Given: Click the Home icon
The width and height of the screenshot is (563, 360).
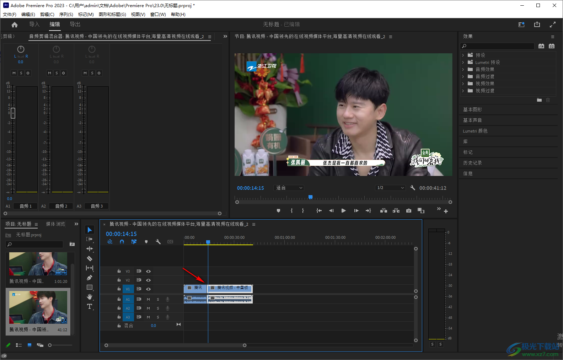Looking at the screenshot, I should pyautogui.click(x=15, y=25).
